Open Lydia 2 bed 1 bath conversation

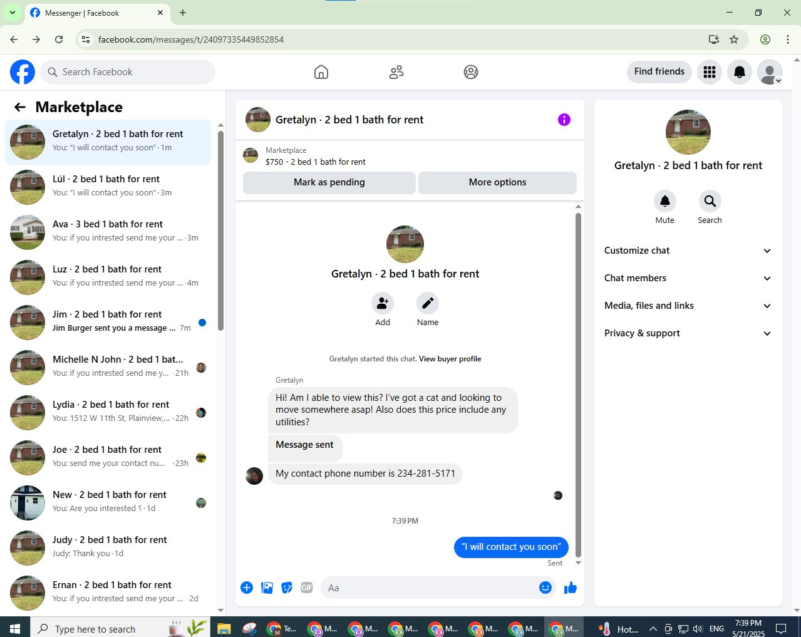pos(108,413)
